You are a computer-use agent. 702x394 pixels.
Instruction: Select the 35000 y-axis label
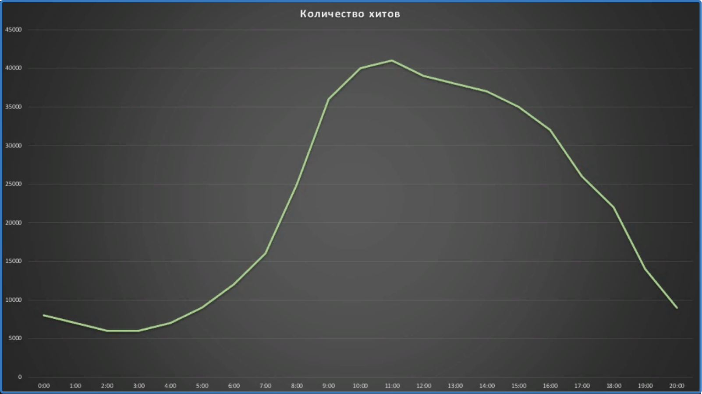[14, 107]
